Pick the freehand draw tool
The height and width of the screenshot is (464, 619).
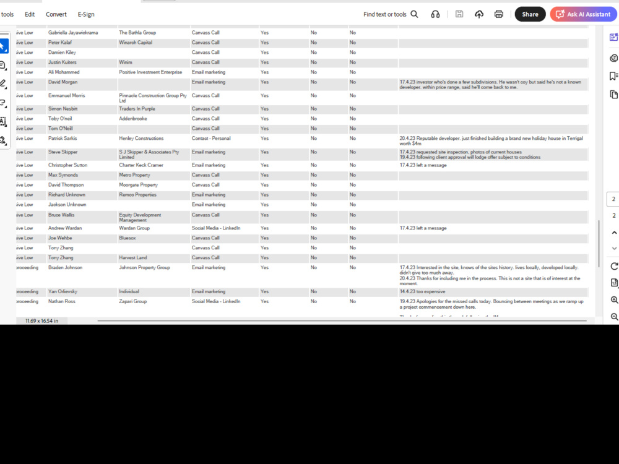coord(3,103)
